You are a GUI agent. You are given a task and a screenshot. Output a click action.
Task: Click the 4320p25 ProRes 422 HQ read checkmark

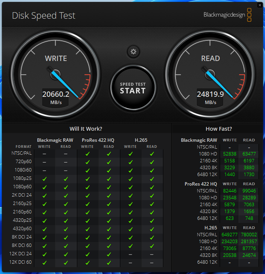coord(109,221)
